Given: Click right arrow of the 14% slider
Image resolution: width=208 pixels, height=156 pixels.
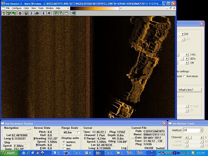Looking at the screenshot, I should click(187, 55).
